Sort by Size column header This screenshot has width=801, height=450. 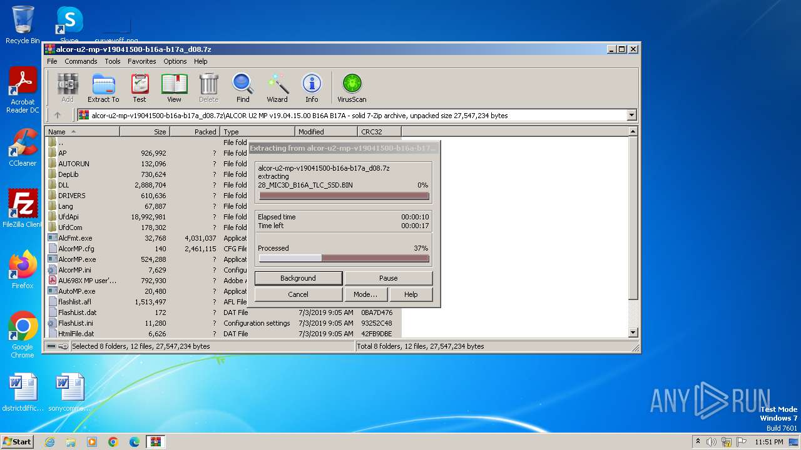(145, 132)
